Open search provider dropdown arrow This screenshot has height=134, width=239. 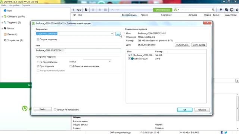coord(178,10)
